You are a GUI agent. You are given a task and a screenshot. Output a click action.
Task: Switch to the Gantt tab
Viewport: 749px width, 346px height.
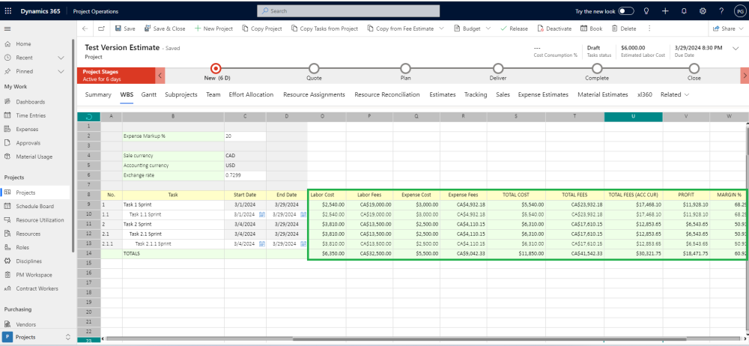(x=148, y=94)
